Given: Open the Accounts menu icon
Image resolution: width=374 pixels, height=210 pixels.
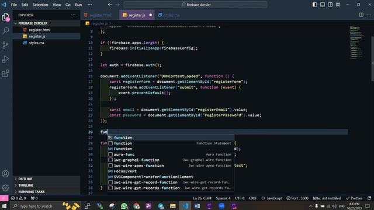Looking at the screenshot, I should point(5,174).
